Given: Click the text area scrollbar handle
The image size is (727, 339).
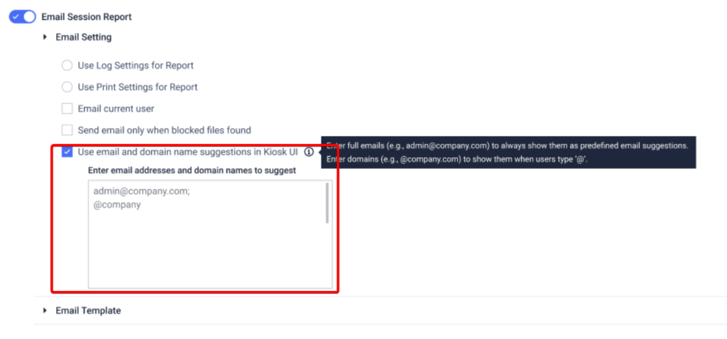Looking at the screenshot, I should pos(327,203).
